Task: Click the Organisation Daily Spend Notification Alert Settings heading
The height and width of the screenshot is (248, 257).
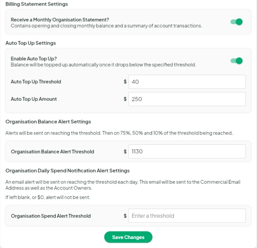Action: (67, 171)
